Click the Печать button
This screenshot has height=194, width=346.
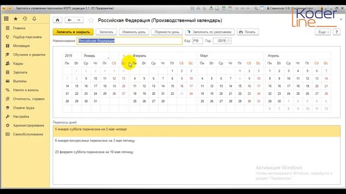(248, 32)
